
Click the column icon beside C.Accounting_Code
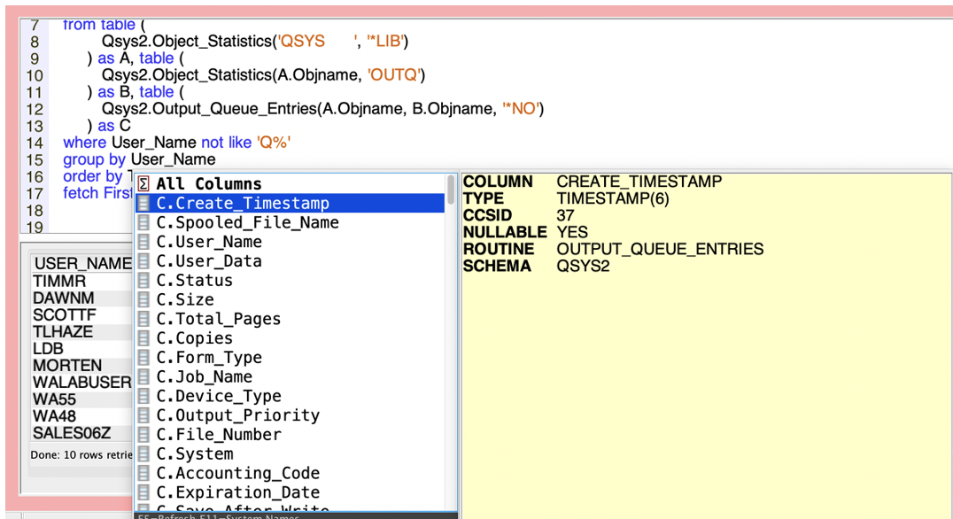click(x=143, y=472)
